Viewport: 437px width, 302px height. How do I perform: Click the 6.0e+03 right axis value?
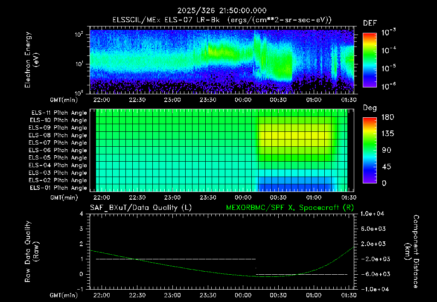pos(374,229)
